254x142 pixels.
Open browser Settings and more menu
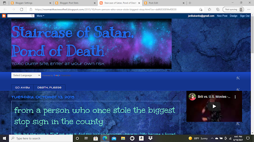(249, 9)
